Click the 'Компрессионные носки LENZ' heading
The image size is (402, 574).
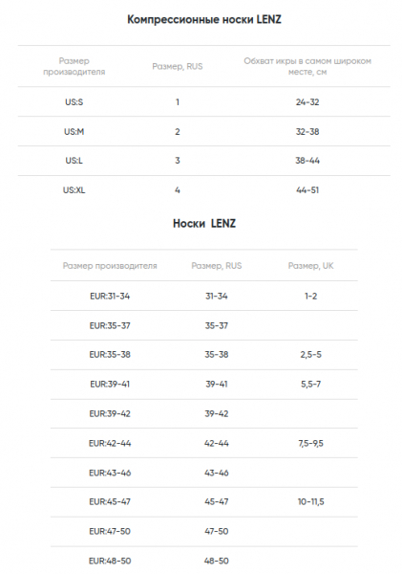tap(204, 19)
